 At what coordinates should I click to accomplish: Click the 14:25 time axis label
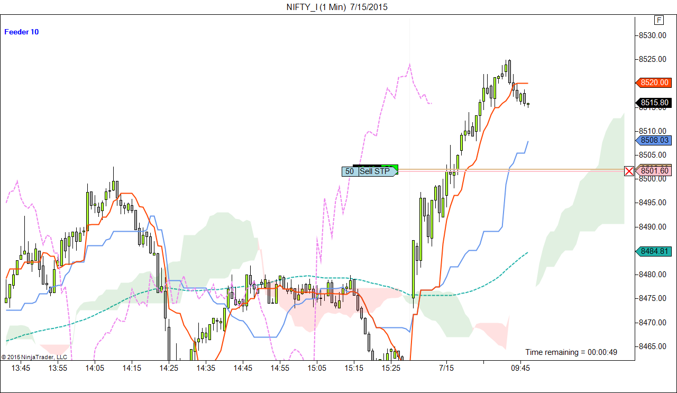[x=169, y=368]
